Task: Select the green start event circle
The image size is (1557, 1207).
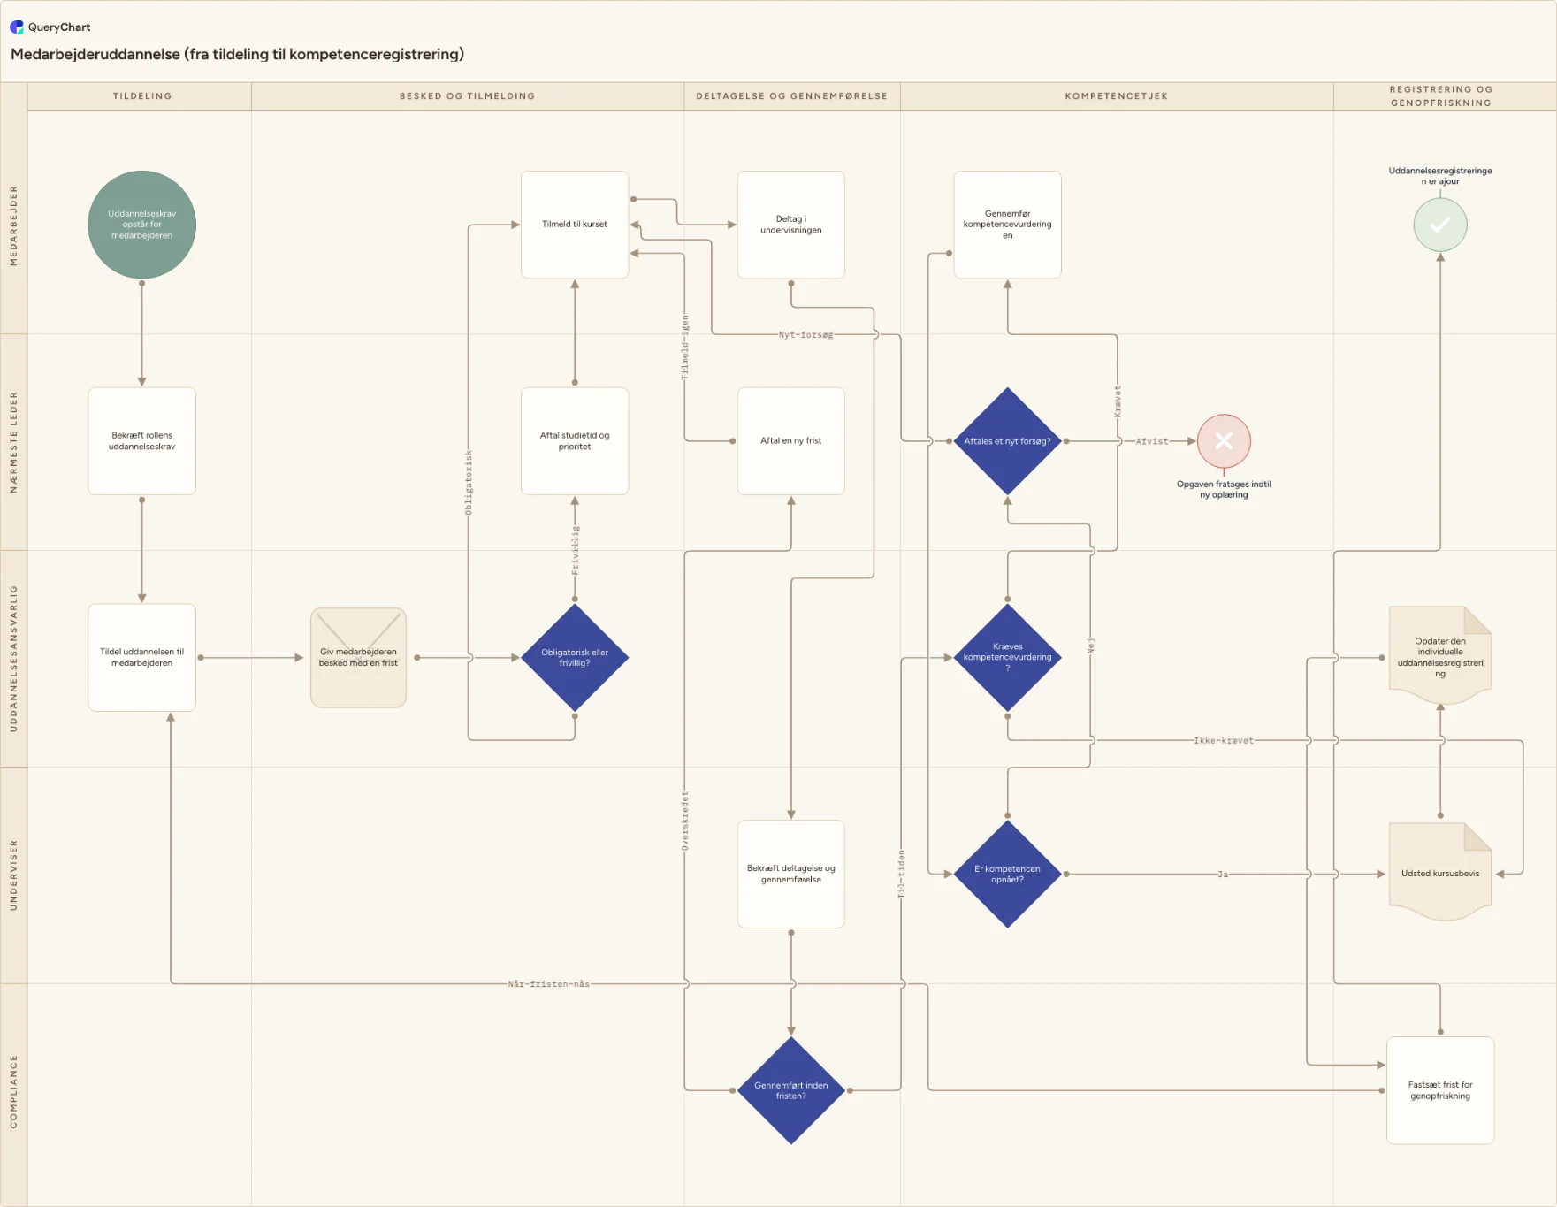Action: point(141,225)
